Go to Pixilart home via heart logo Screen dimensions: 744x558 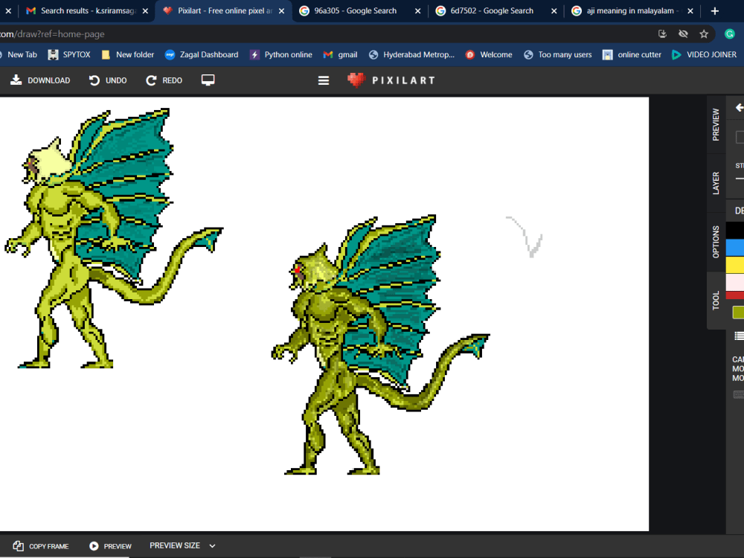point(356,80)
